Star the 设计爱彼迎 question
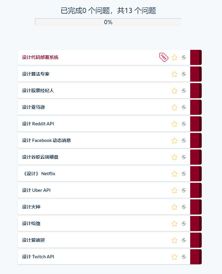This screenshot has height=274, width=222. (174, 240)
